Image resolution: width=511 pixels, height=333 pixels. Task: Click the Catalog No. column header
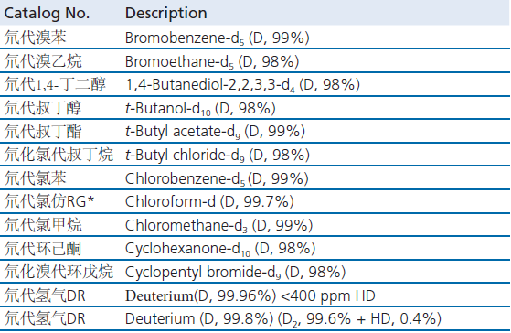(47, 14)
